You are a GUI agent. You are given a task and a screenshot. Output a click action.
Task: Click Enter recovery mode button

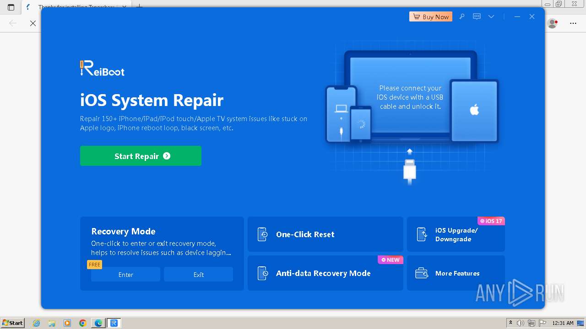click(125, 274)
